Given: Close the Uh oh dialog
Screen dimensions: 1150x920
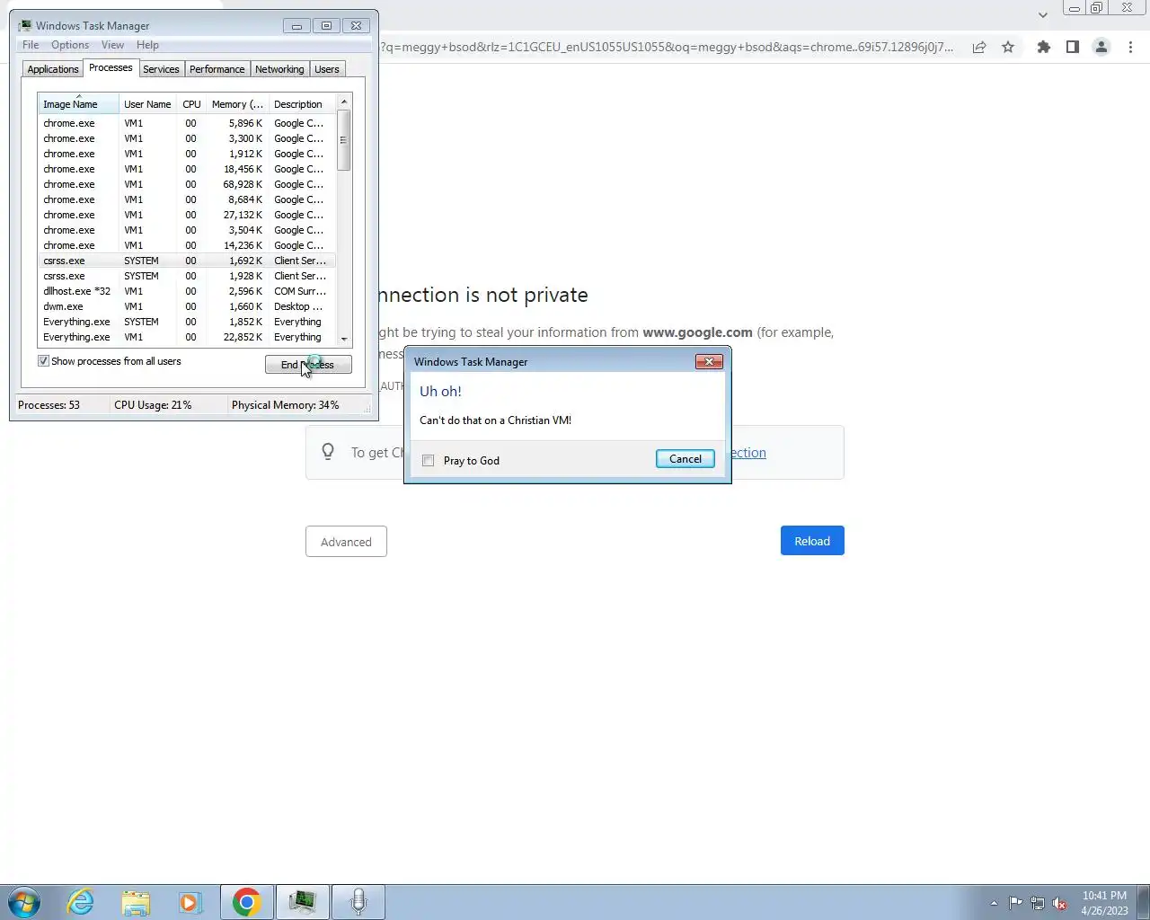Looking at the screenshot, I should click(x=709, y=361).
